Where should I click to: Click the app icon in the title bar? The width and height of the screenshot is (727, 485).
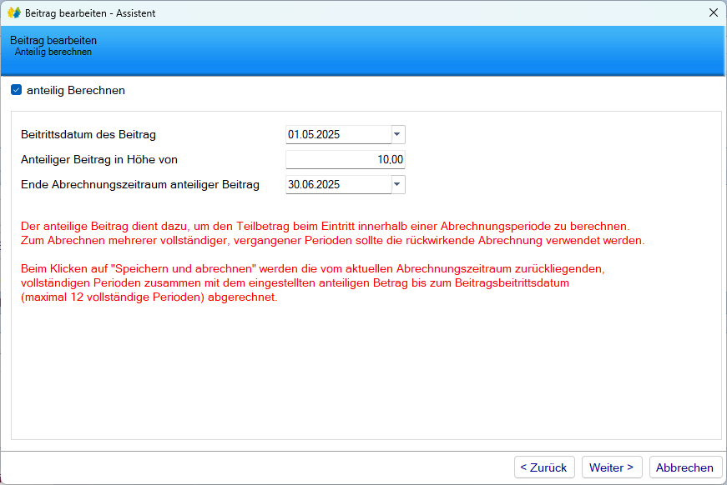(13, 13)
